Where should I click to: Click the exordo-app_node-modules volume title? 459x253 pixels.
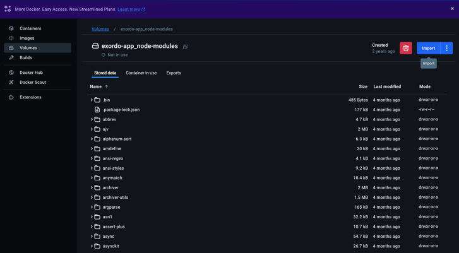tap(140, 46)
